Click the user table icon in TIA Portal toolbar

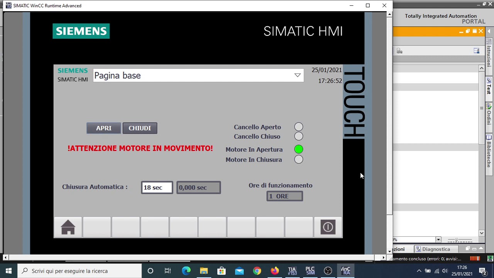[x=476, y=51]
